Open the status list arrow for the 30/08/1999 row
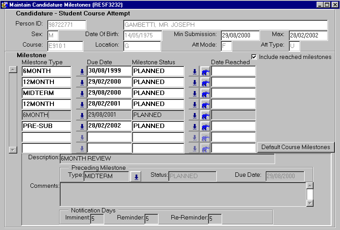 tap(194, 71)
